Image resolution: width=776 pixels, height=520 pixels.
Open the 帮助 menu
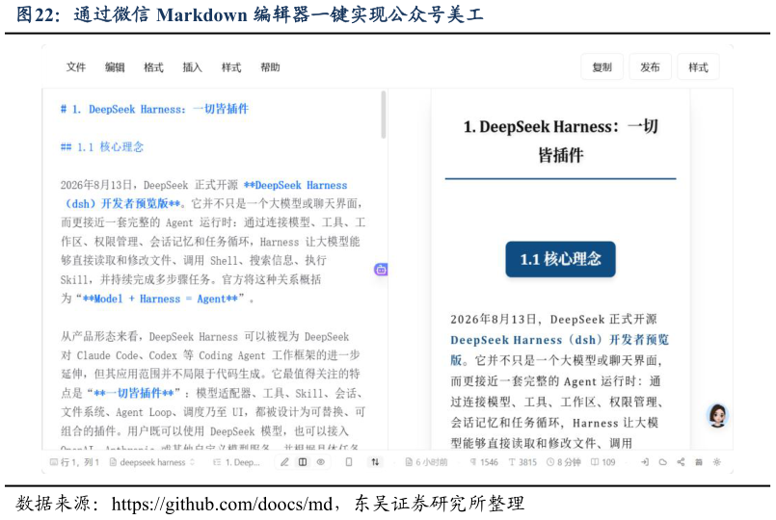(270, 67)
